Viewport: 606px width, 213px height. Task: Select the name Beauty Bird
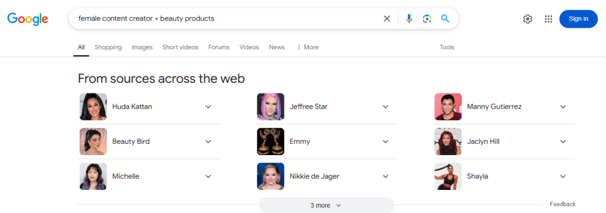pyautogui.click(x=131, y=141)
